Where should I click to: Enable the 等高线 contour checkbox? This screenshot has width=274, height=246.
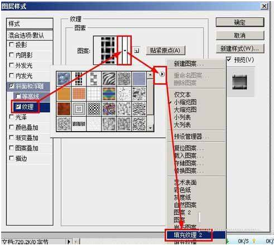[x=18, y=96]
